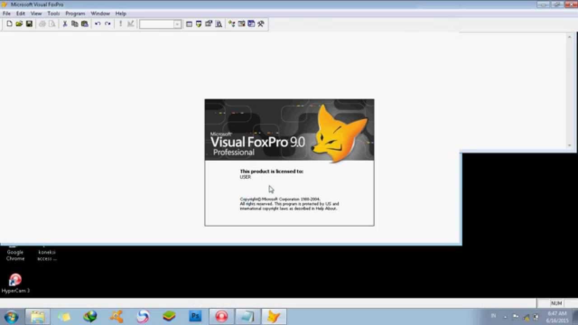This screenshot has width=578, height=325.
Task: Show hidden system tray icons arrow
Action: (x=505, y=317)
